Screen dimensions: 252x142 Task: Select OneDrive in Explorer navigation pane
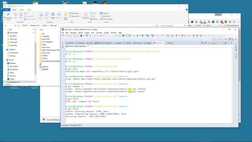coord(12,50)
